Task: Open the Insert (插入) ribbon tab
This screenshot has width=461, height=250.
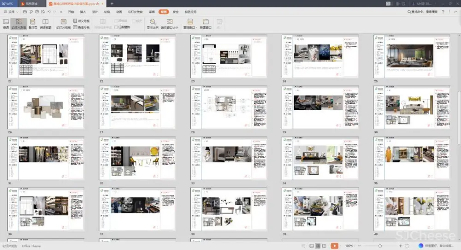Action: pos(83,12)
